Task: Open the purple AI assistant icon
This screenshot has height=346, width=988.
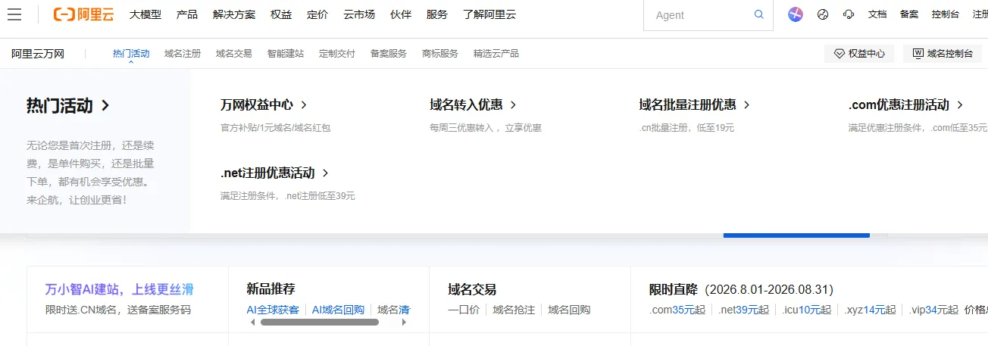Action: [x=795, y=14]
